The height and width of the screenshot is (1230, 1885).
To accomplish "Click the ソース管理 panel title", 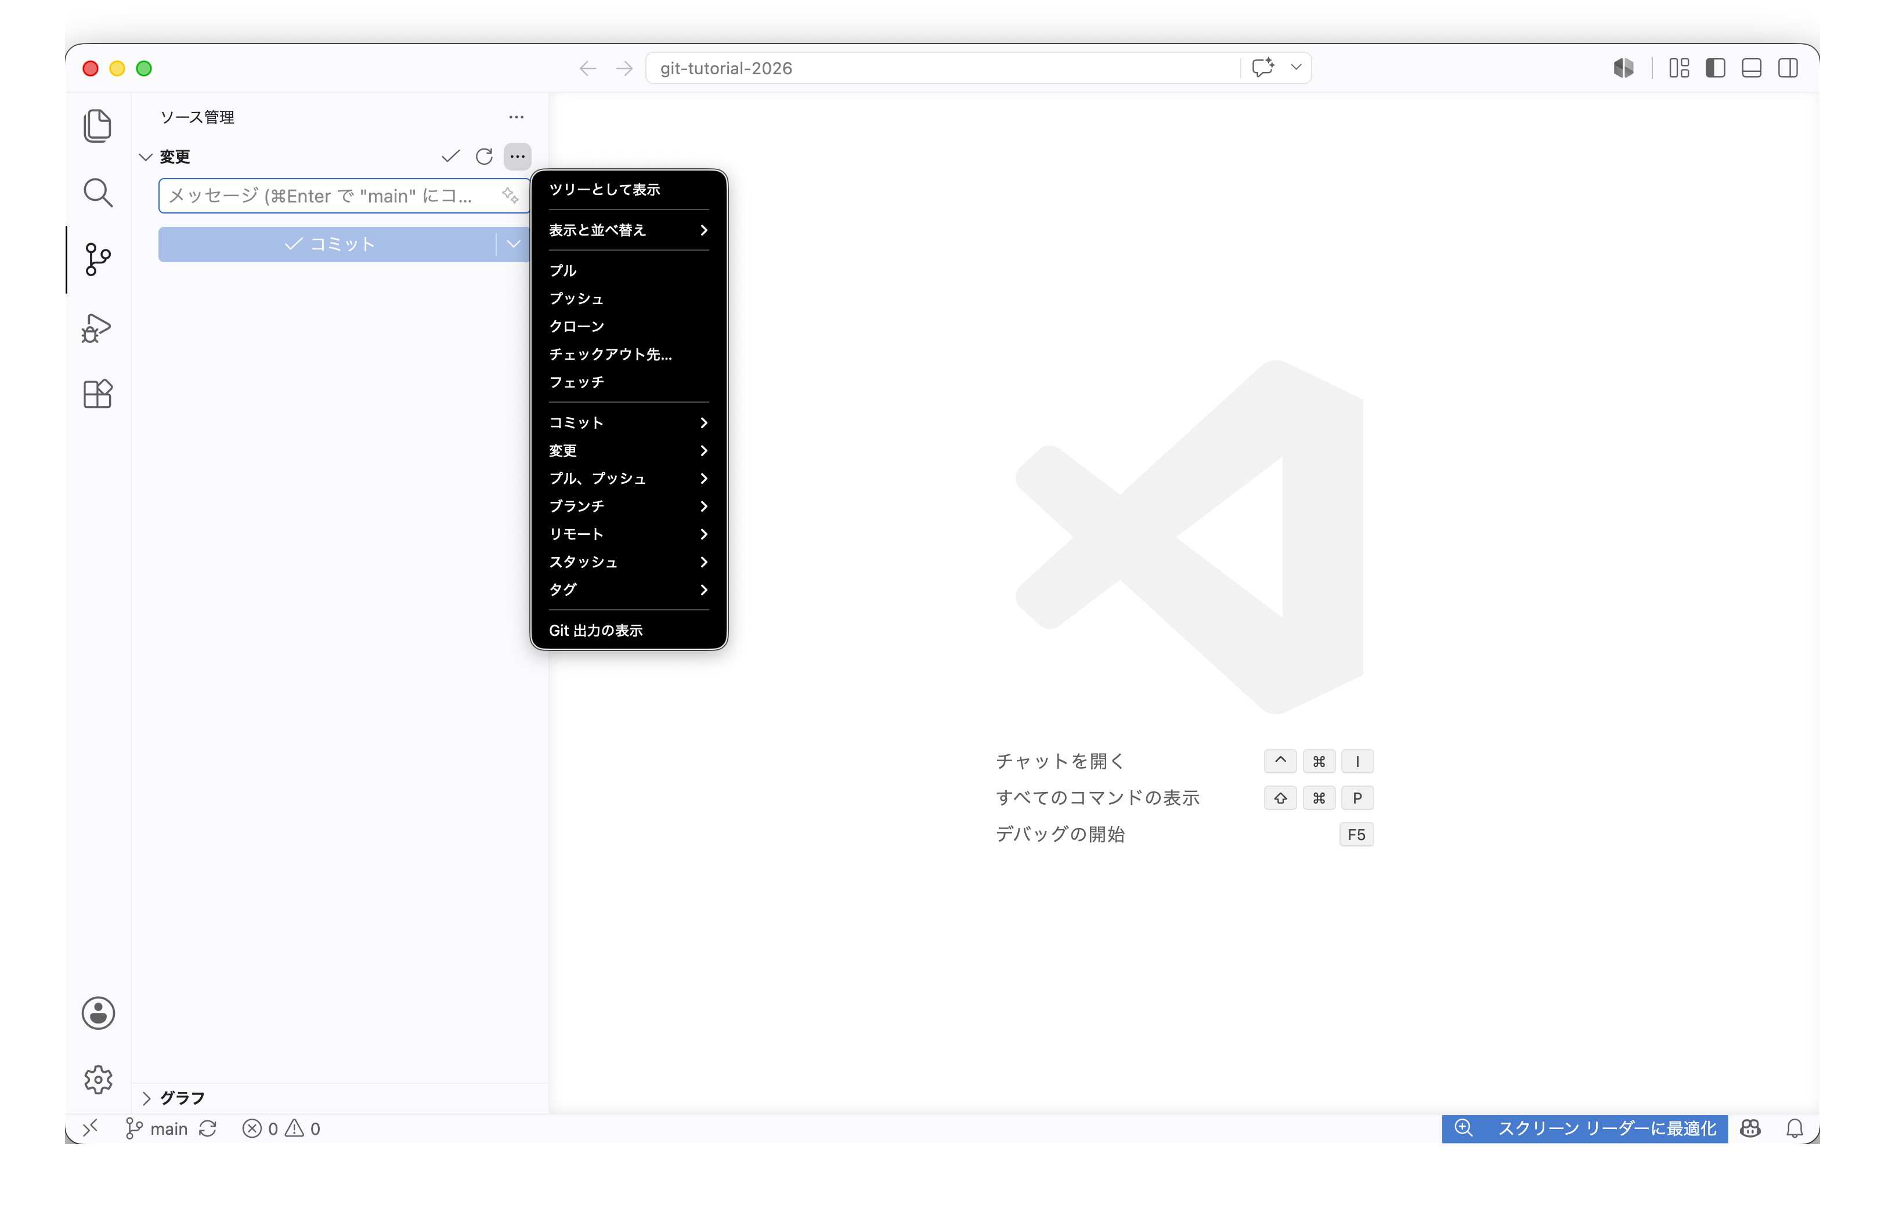I will coord(197,117).
